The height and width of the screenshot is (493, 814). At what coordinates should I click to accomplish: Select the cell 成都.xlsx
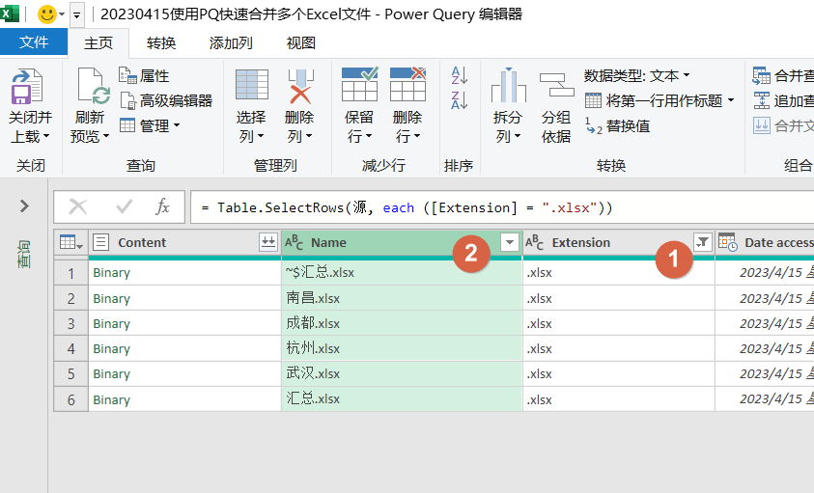402,323
